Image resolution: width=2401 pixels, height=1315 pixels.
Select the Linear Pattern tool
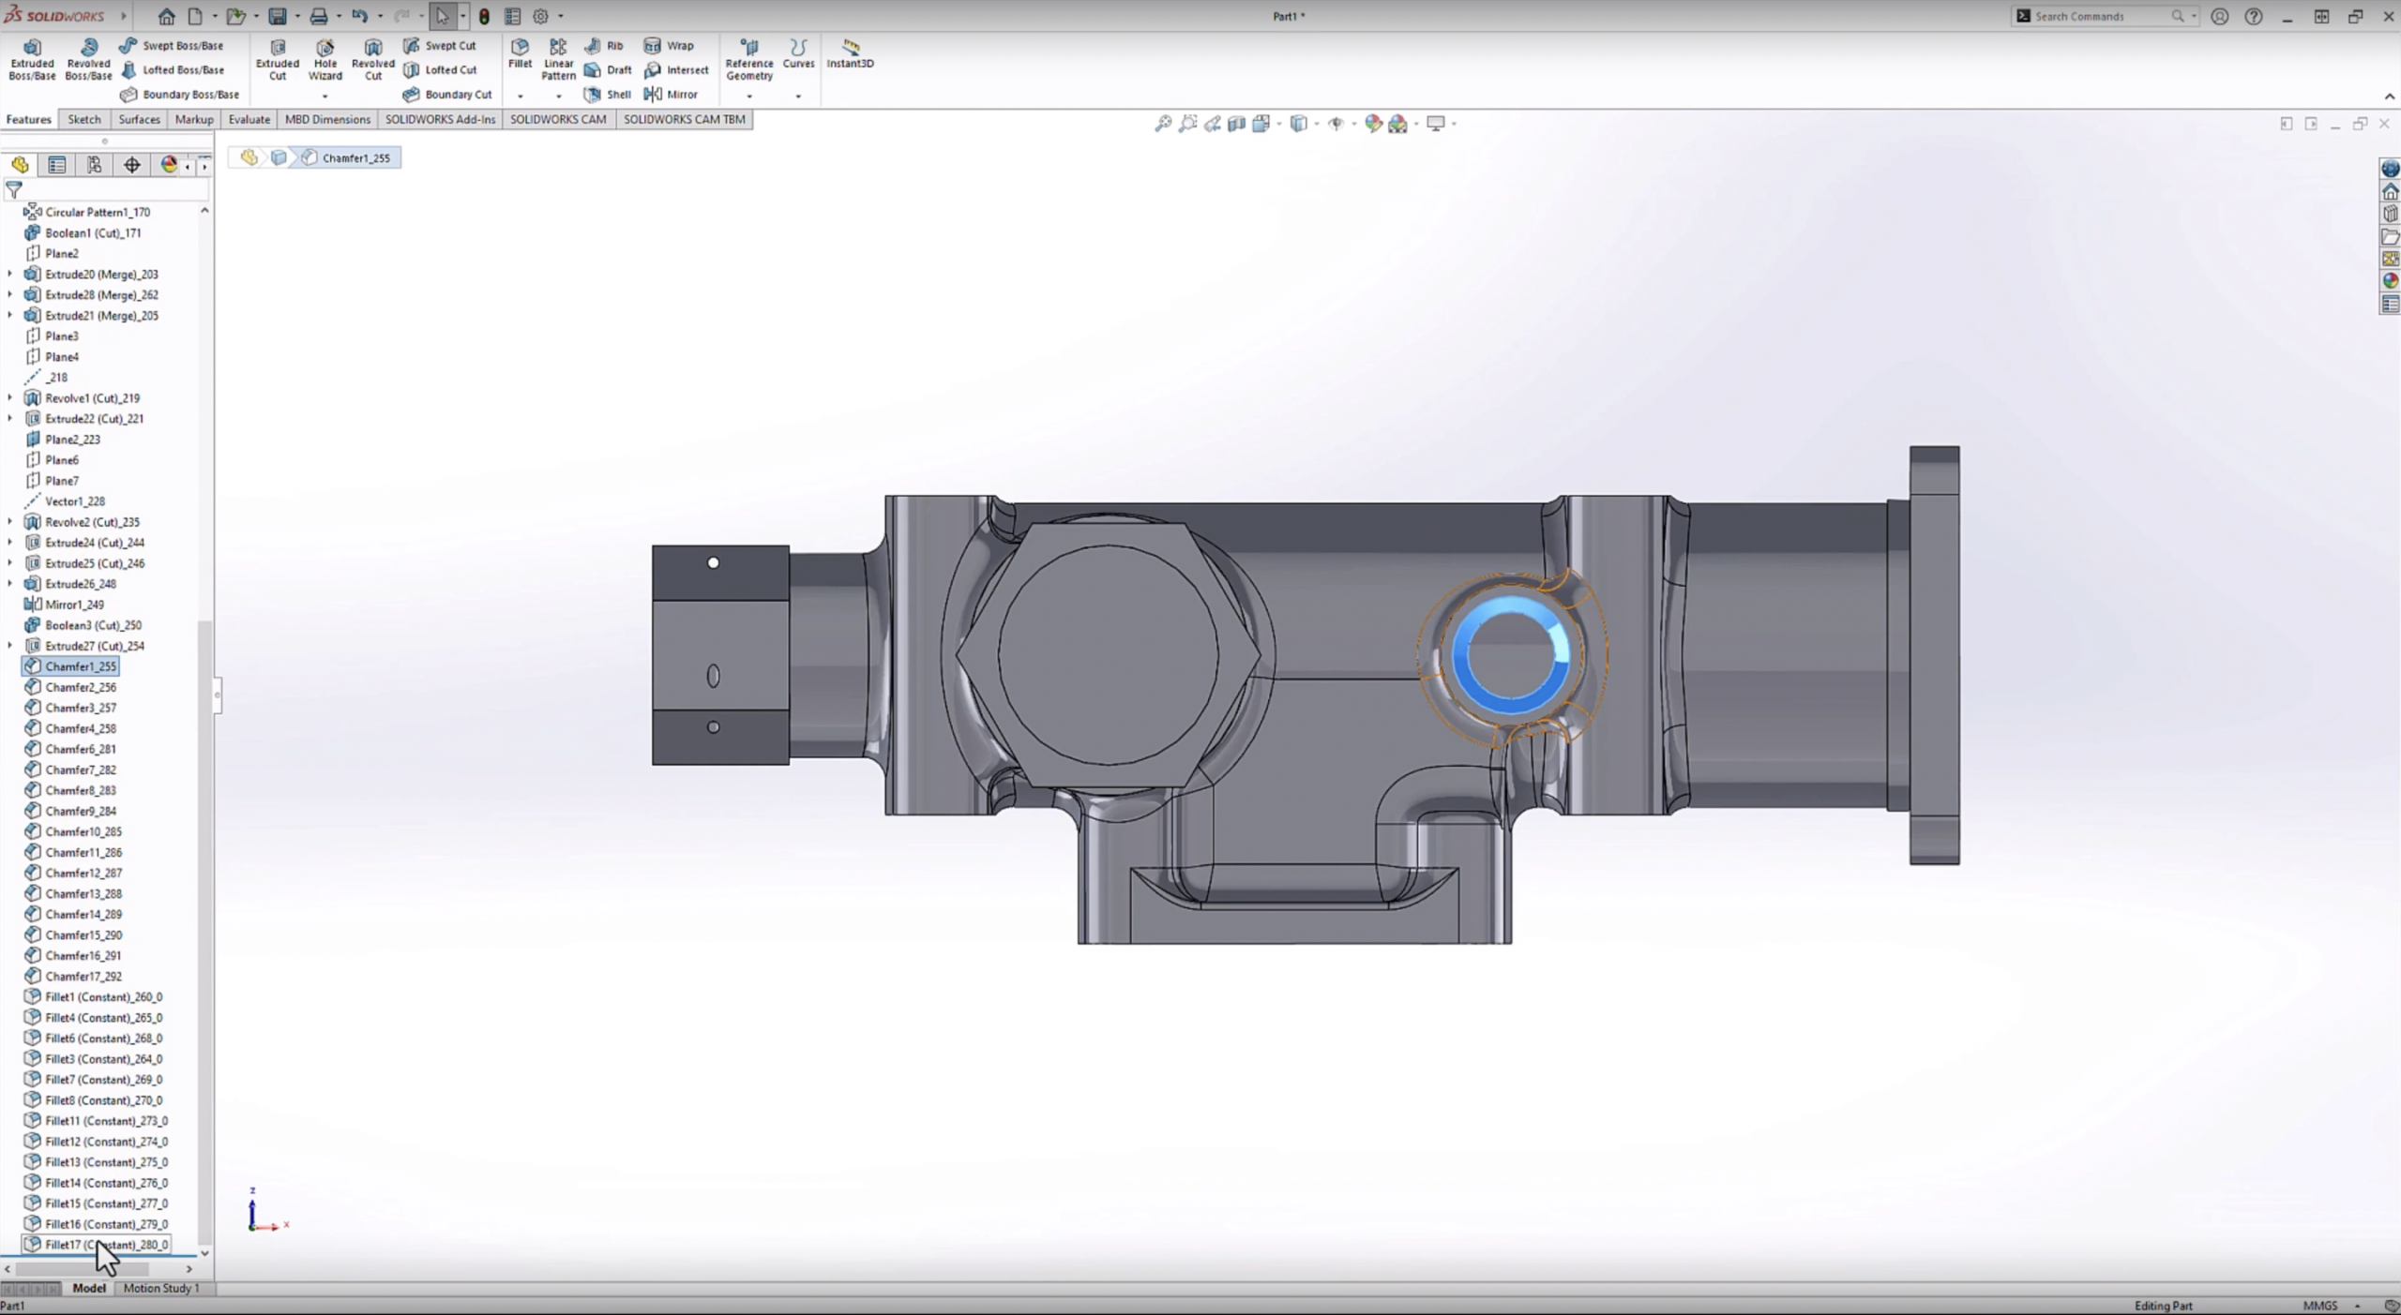pyautogui.click(x=558, y=59)
